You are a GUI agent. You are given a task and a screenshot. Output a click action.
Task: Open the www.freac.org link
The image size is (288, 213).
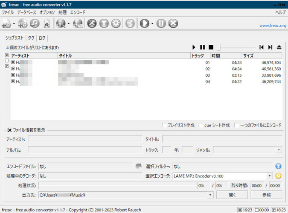click(273, 26)
